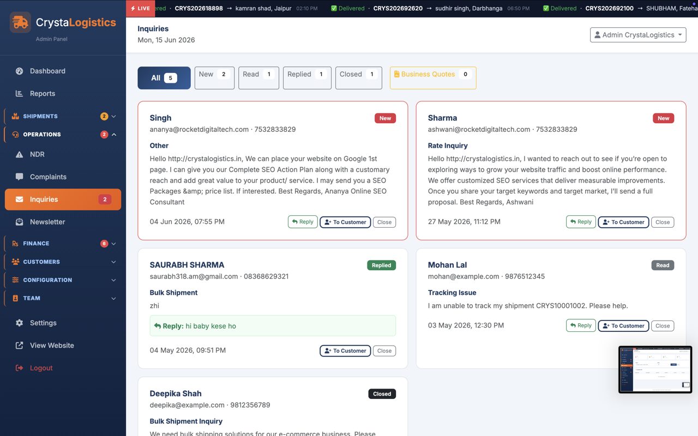
Task: Collapse the Operations section chevron
Action: tap(114, 135)
